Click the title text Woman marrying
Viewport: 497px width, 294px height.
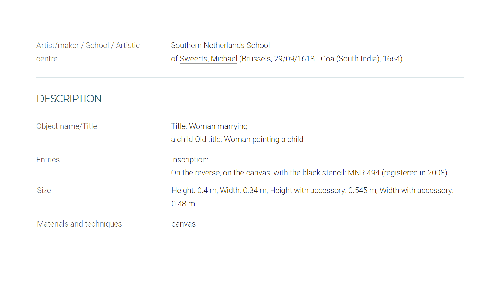218,126
